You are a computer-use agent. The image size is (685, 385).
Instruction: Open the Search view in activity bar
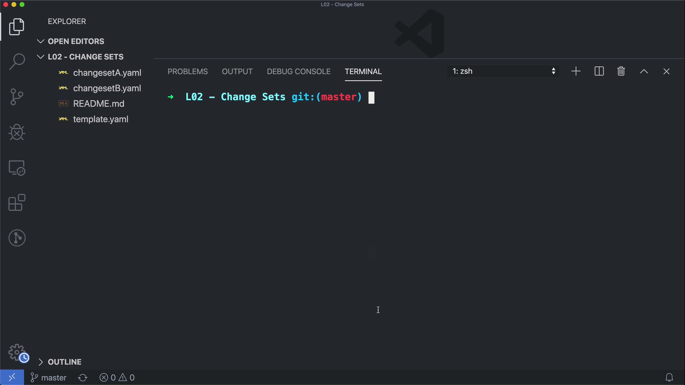[x=17, y=61]
